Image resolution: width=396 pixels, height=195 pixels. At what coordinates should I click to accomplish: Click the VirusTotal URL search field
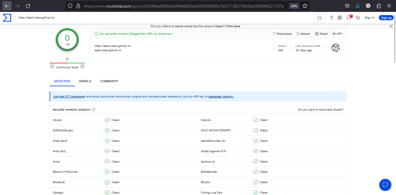[164, 18]
